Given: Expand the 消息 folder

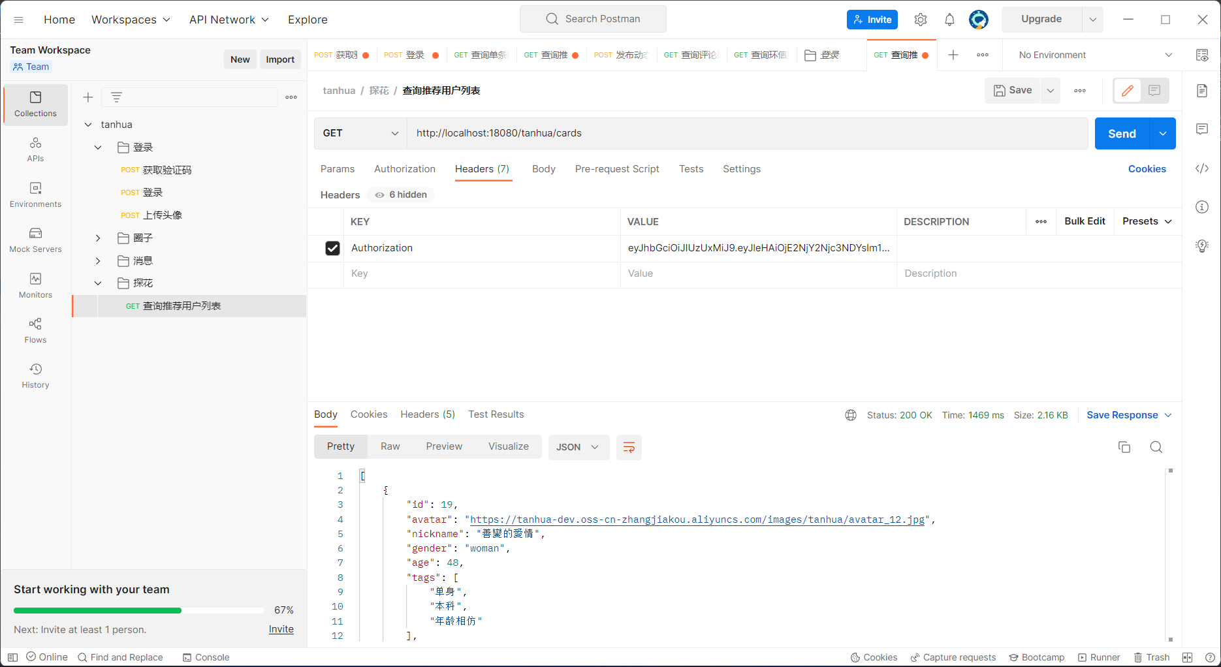Looking at the screenshot, I should pyautogui.click(x=98, y=261).
